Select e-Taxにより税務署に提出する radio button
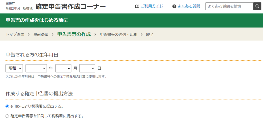 click(7, 106)
